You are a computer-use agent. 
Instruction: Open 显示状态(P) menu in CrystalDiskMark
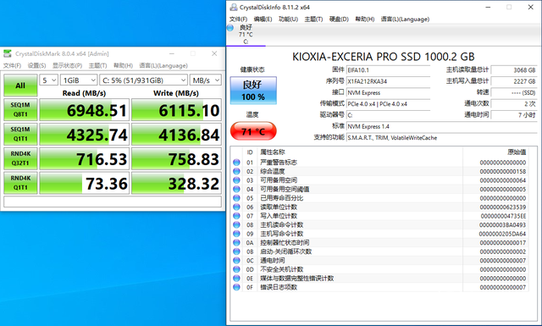coord(67,66)
